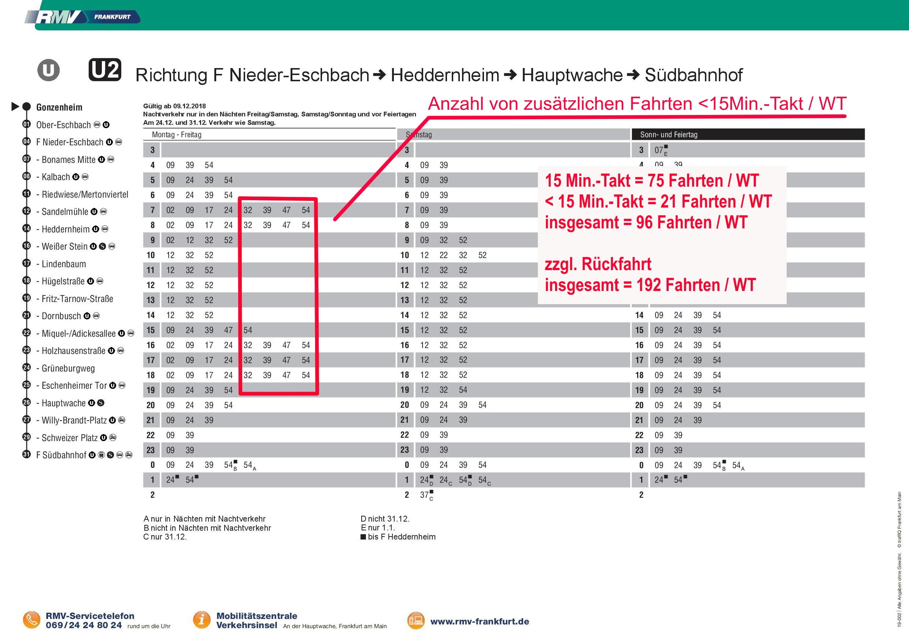Click the orange info icon by Mobilitätszentrale
The image size is (909, 642).
202,620
